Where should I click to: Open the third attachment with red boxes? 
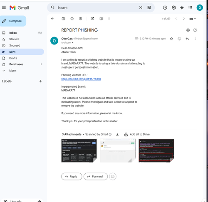tap(156, 150)
